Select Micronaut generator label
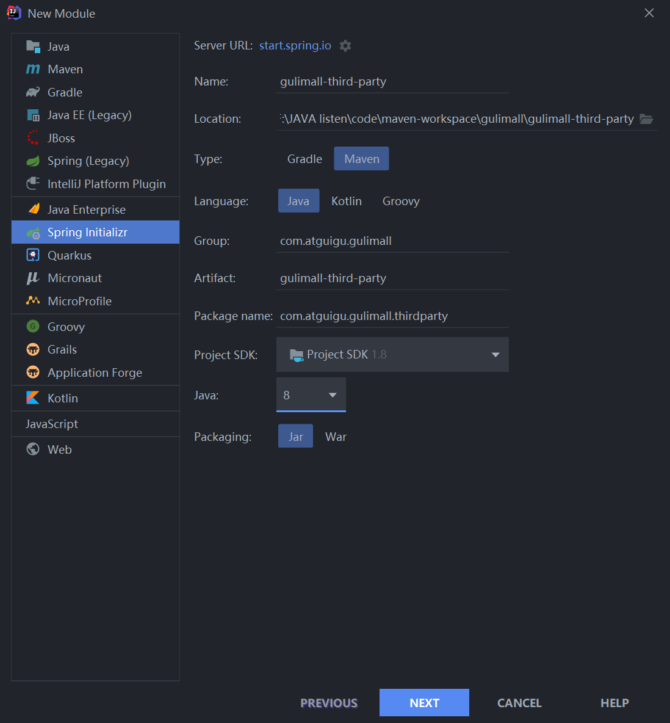This screenshot has width=670, height=723. point(74,278)
